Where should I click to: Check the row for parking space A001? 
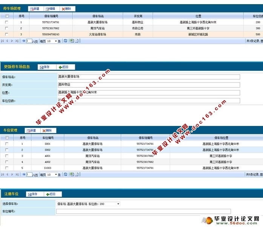(7, 156)
